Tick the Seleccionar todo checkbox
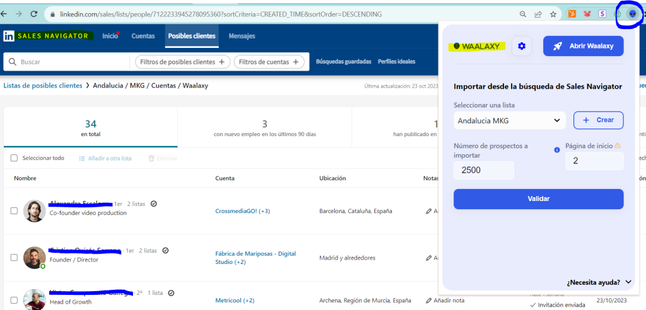 14,158
